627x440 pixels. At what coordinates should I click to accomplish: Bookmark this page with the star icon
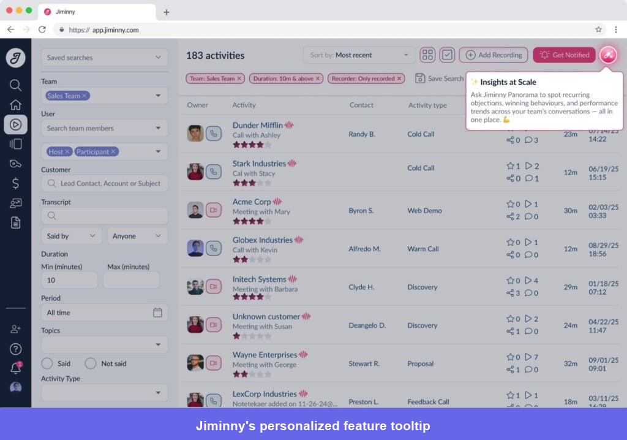(x=598, y=29)
